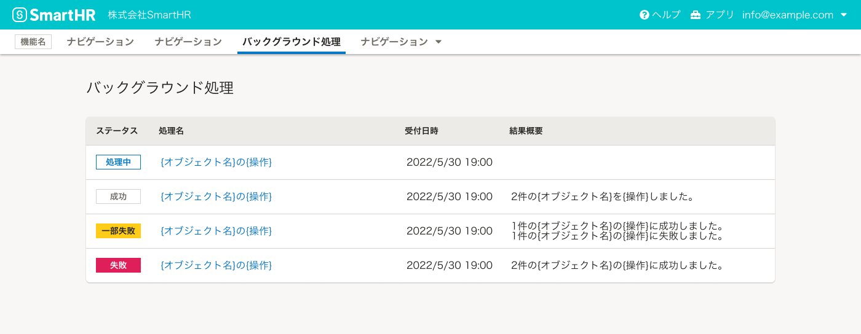Open the アプリ toolbox icon
The width and height of the screenshot is (861, 334).
pos(696,15)
